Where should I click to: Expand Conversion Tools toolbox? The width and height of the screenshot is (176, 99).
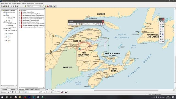(20, 22)
